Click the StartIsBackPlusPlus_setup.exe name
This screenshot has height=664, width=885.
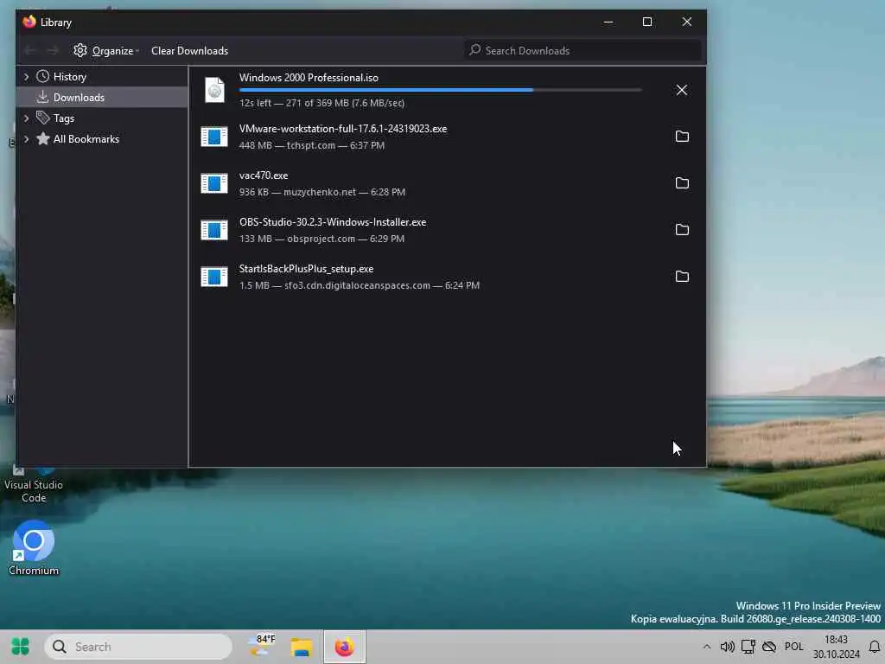306,270
